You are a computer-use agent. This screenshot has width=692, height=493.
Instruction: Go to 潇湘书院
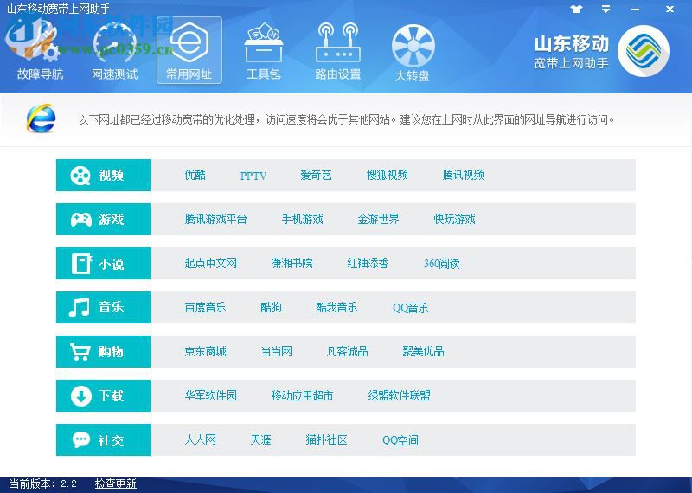coord(292,264)
